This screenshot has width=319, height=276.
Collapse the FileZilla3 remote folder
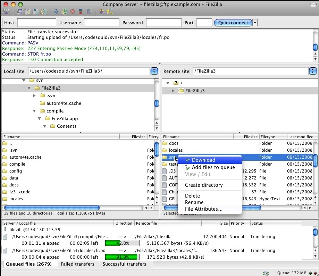[x=173, y=91]
